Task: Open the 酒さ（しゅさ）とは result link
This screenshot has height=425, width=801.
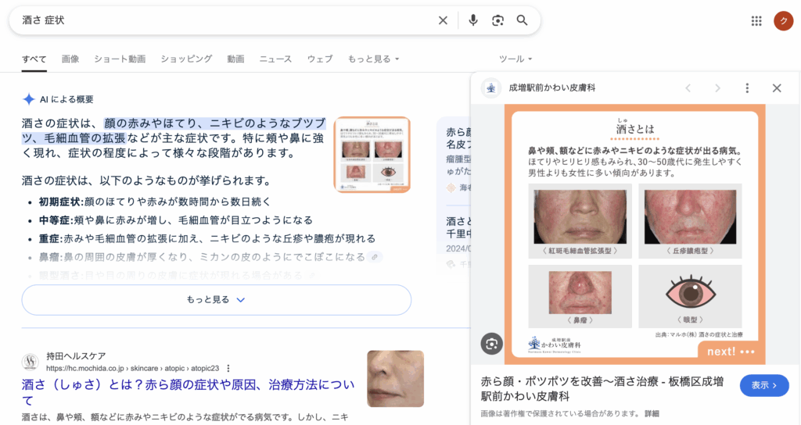Action: point(188,392)
